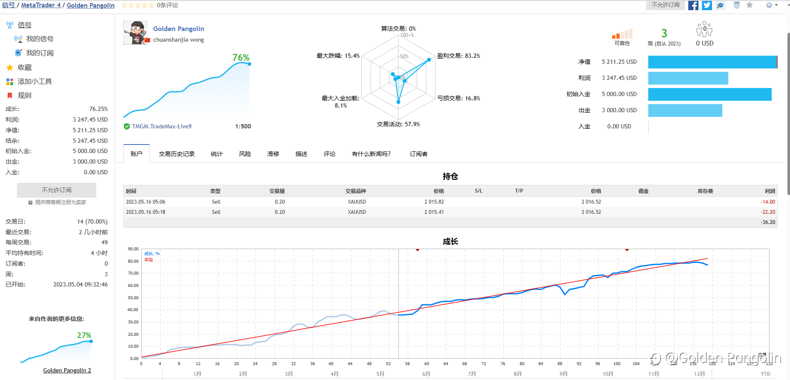Click the 初始入金 deposit bar
The height and width of the screenshot is (380, 790).
pos(710,94)
